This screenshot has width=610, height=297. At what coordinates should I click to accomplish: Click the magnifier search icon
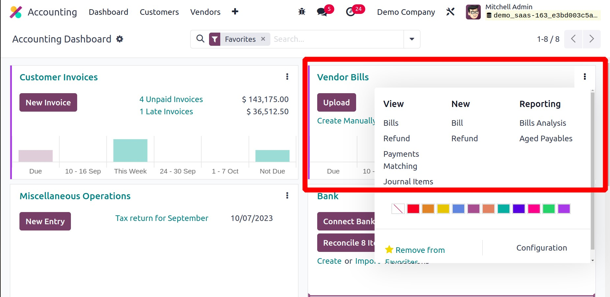point(200,39)
